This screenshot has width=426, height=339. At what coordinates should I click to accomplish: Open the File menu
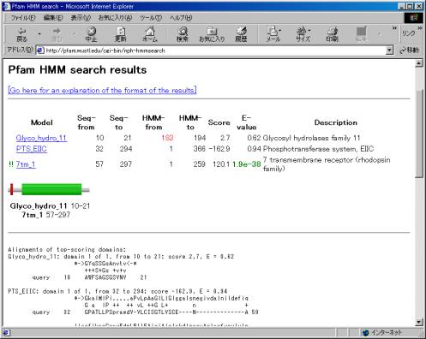pos(23,18)
